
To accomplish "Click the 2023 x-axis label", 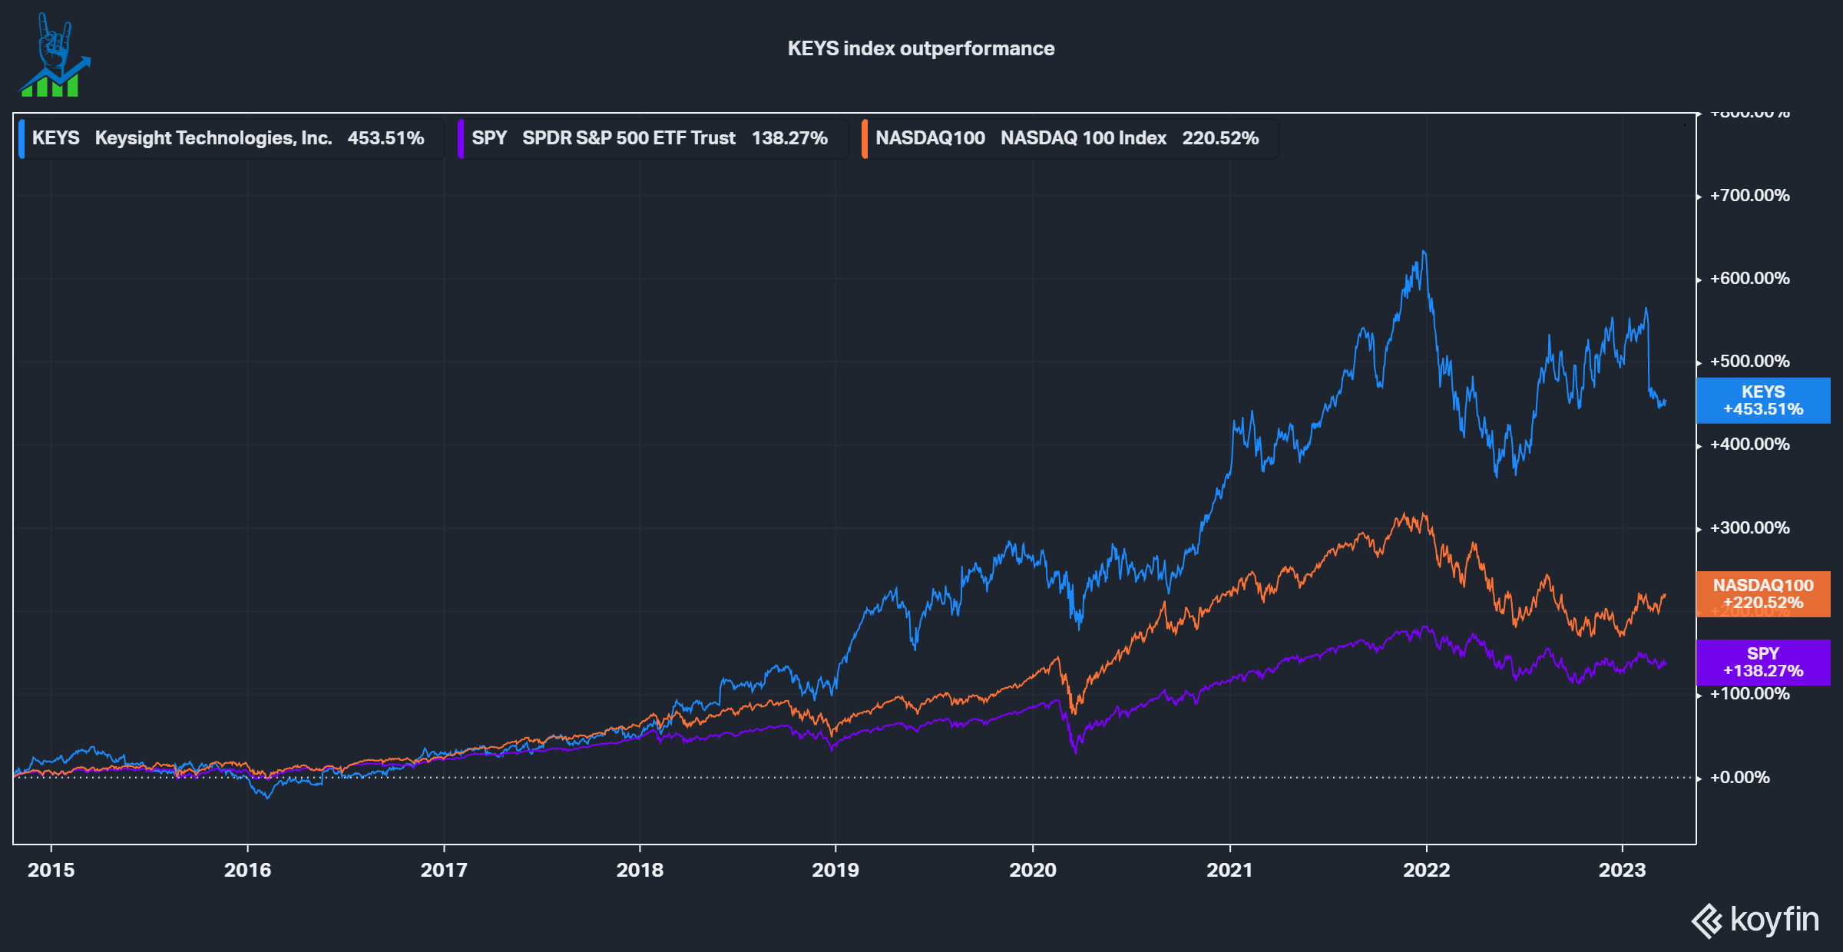I will [1622, 870].
